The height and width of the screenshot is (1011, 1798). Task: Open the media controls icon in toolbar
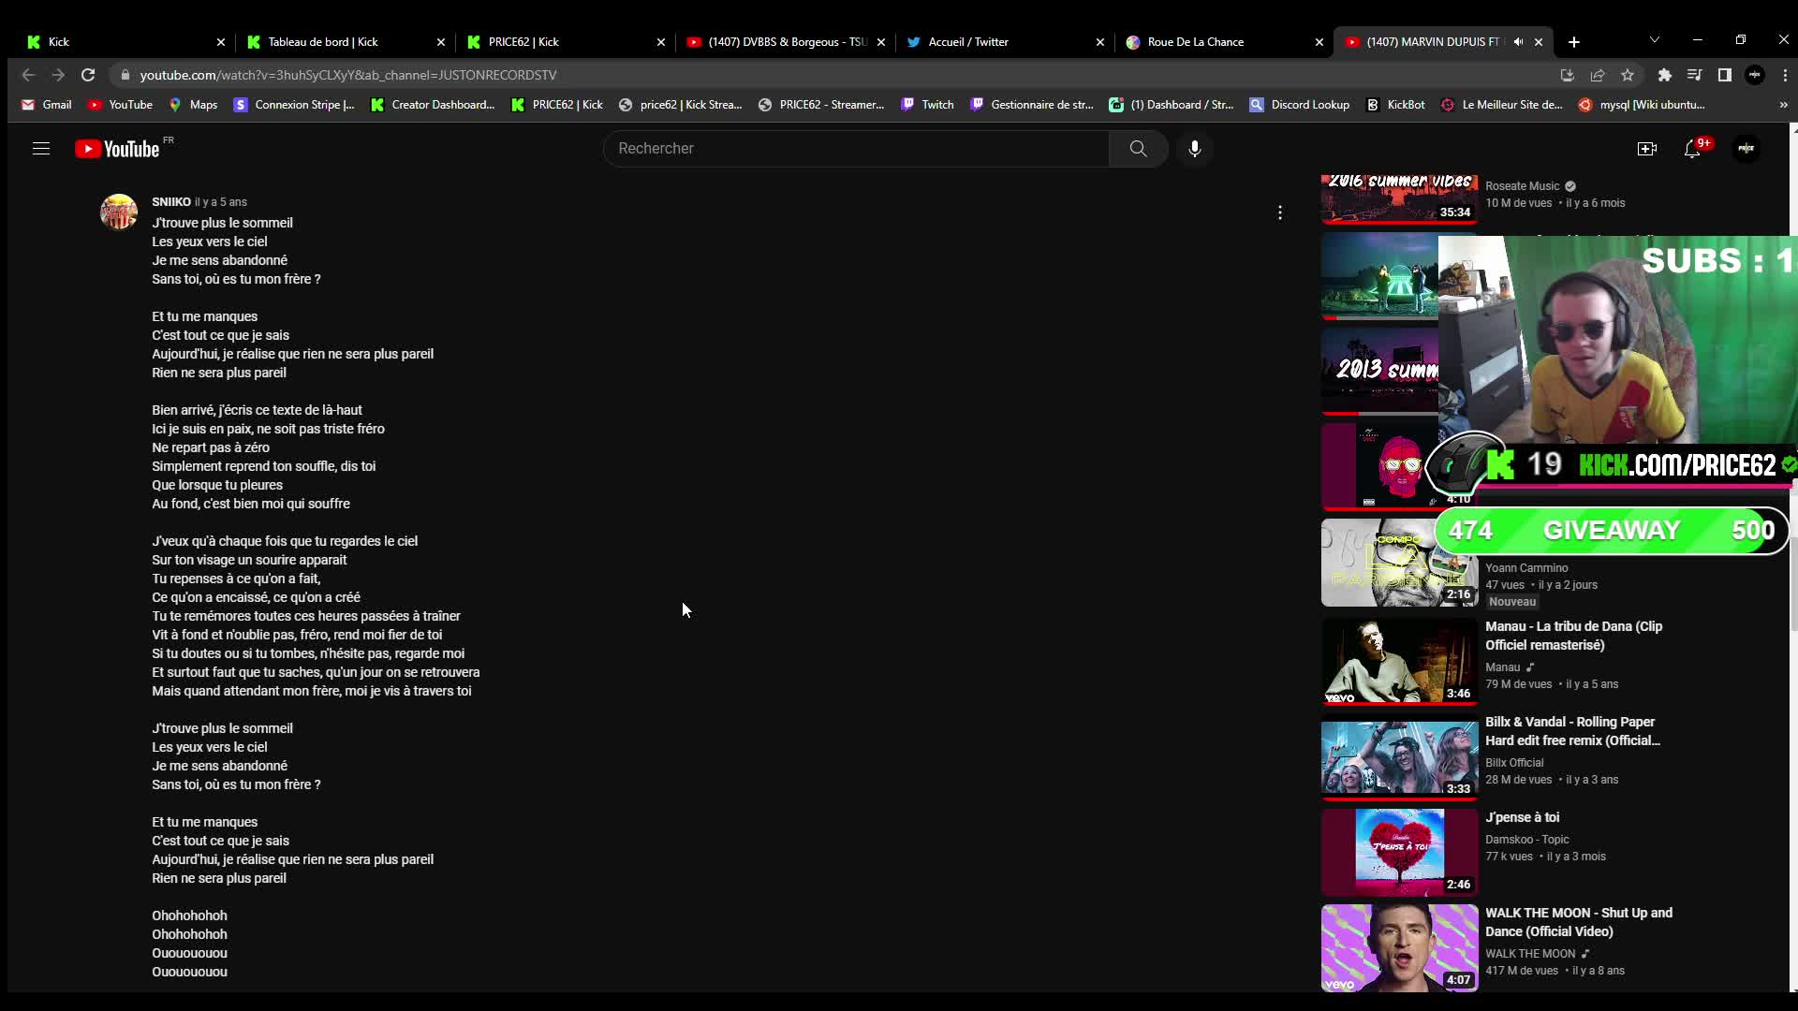point(1694,75)
